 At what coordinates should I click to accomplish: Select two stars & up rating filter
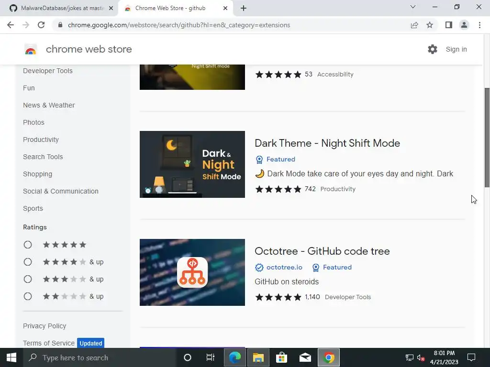[28, 296]
